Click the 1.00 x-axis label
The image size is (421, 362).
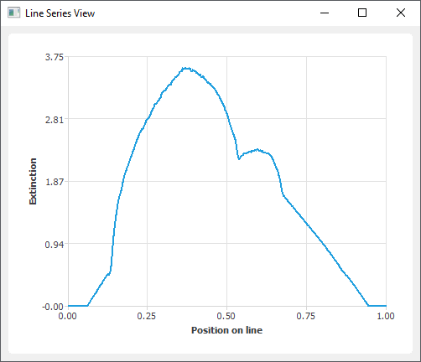tap(386, 316)
